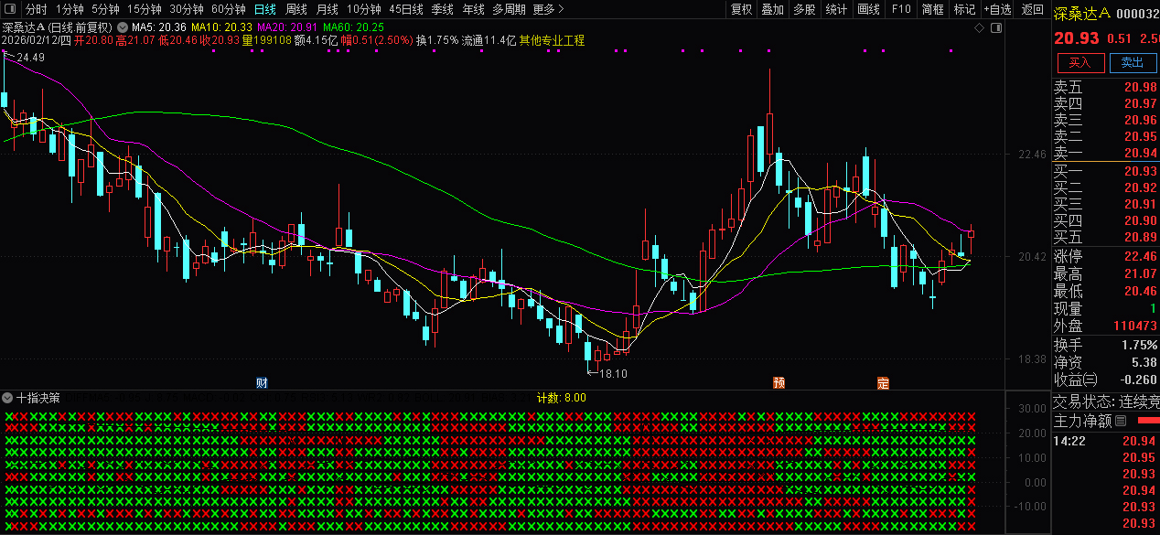The image size is (1160, 535).
Task: Switch to 分时 intraday view
Action: point(34,8)
